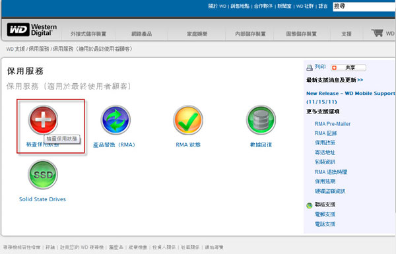396x254 pixels.
Task: Open the blue-green arrows 產品替換 (RMA) icon
Action: click(x=115, y=119)
